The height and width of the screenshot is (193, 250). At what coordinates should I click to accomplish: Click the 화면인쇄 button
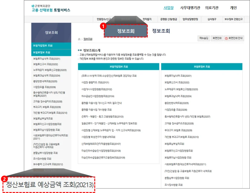tap(217, 38)
